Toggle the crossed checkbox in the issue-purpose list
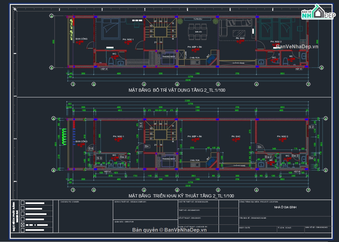This screenshot has width=339, height=242. tap(22, 225)
